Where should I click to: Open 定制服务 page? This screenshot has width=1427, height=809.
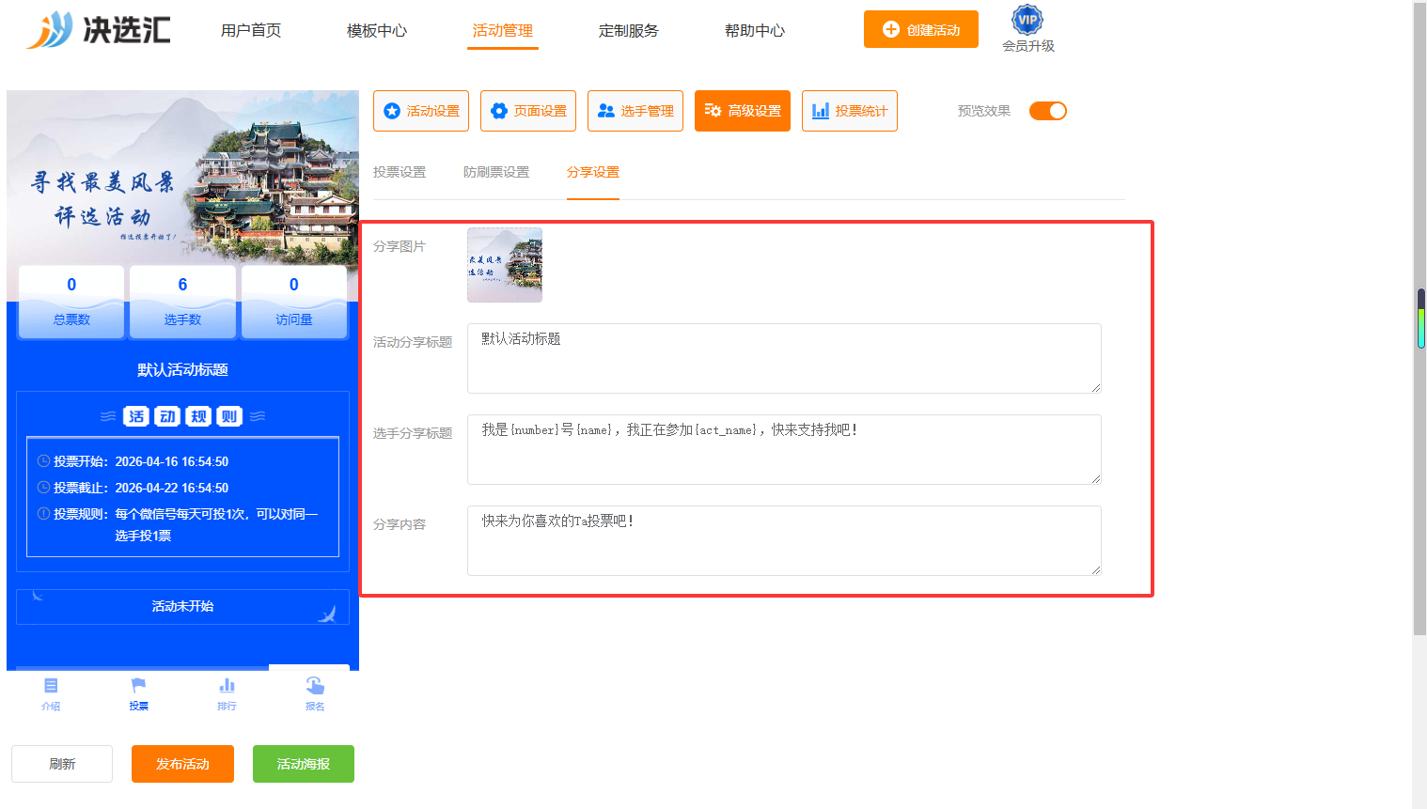click(x=629, y=30)
